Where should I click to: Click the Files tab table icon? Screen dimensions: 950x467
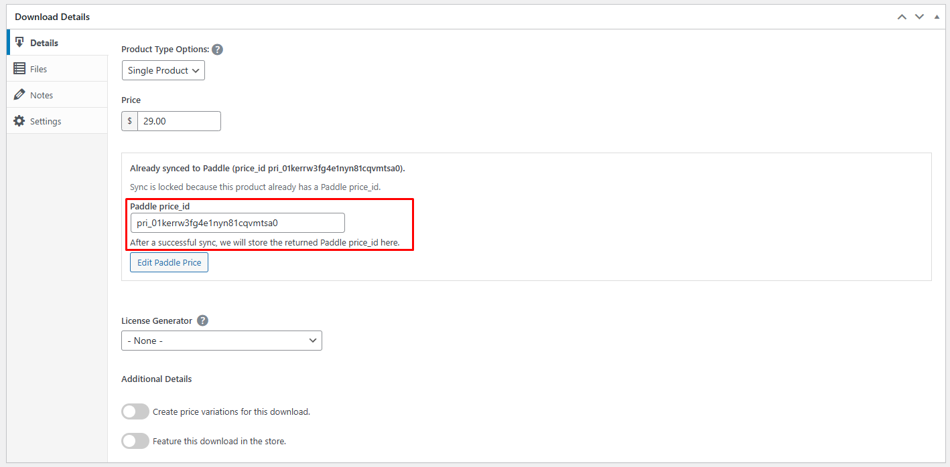(19, 69)
